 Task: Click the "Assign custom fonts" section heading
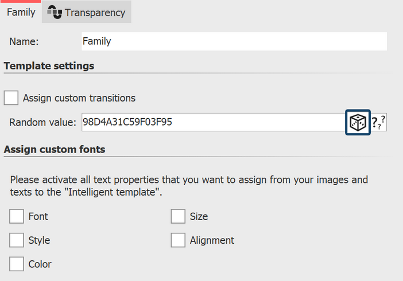click(x=55, y=150)
